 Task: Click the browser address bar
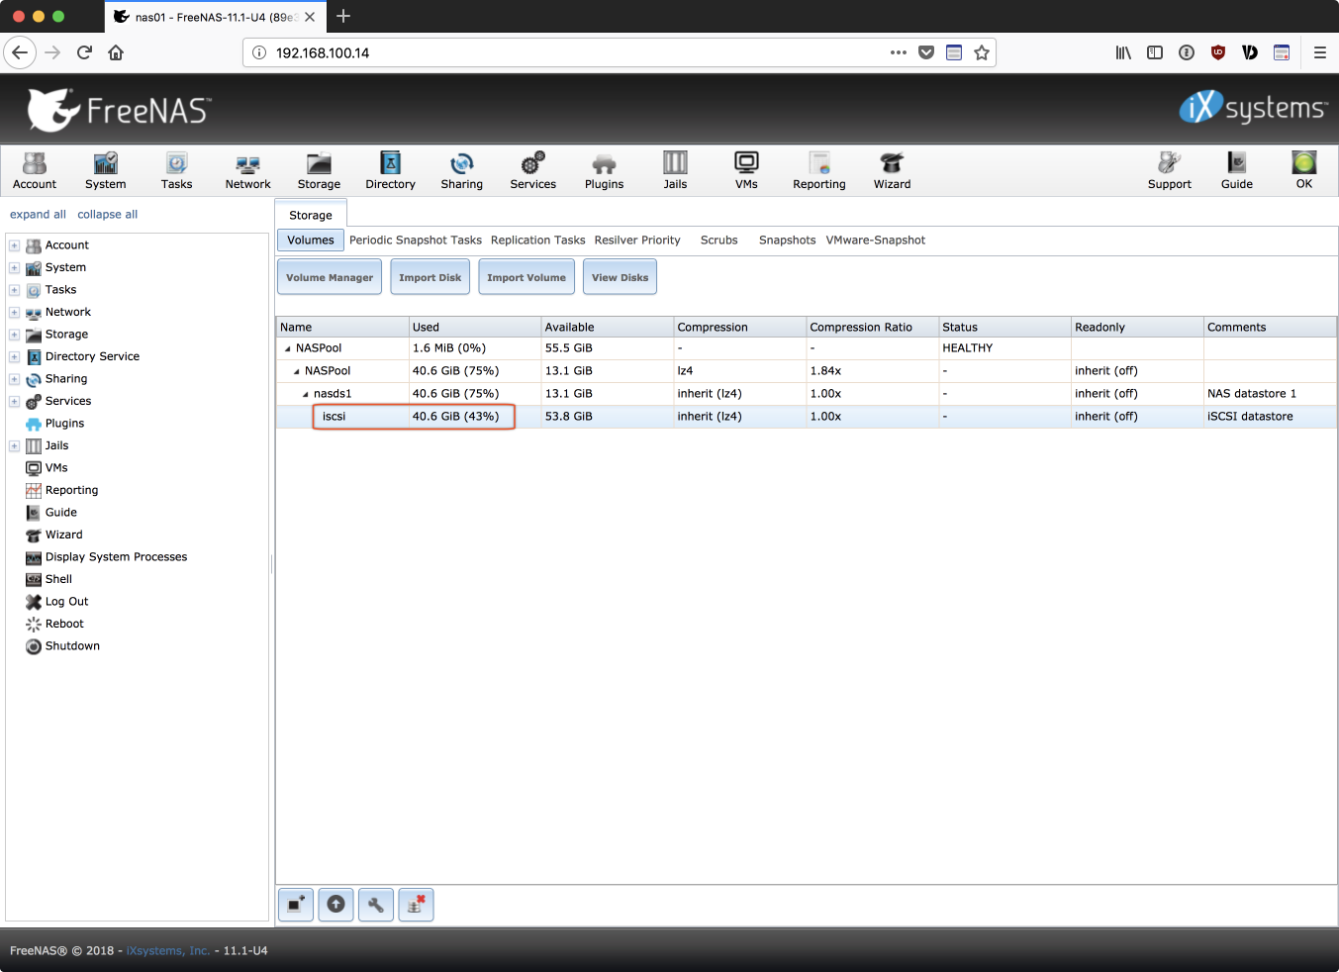tap(574, 53)
